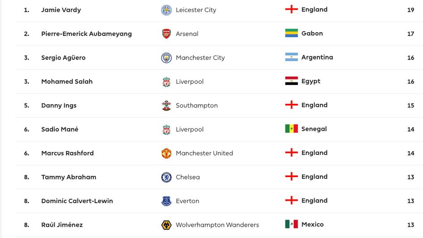Click the Southampton club crest
This screenshot has height=238, width=423.
(x=167, y=106)
